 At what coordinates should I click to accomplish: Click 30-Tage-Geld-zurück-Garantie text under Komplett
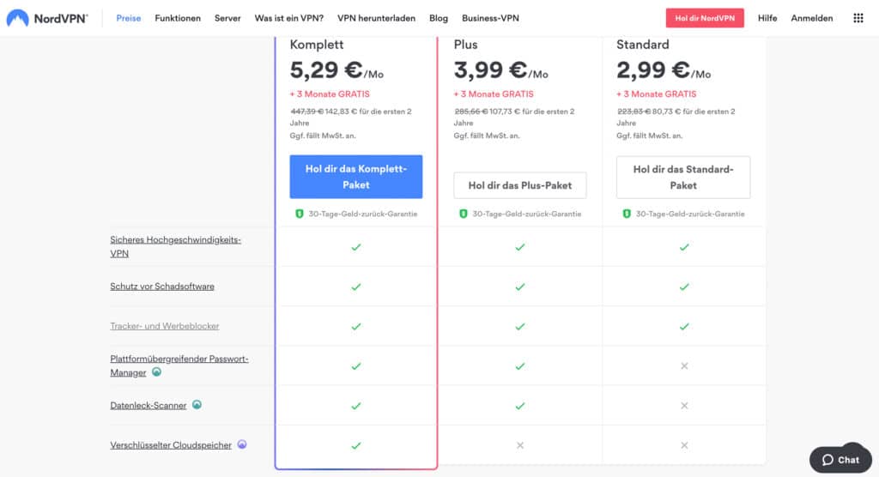(x=363, y=214)
